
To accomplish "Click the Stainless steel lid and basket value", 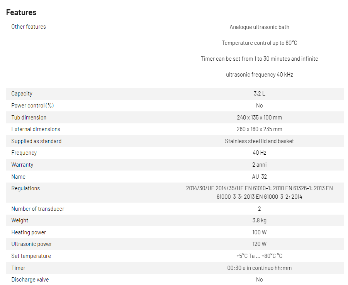I will pos(259,141).
